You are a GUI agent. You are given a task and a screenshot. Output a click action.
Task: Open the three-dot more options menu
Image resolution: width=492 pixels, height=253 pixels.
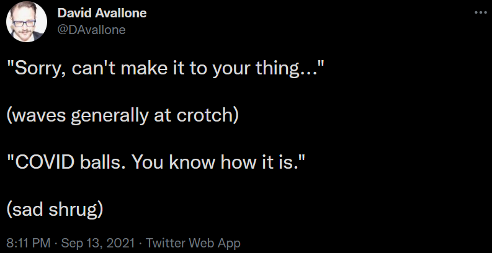[480, 12]
